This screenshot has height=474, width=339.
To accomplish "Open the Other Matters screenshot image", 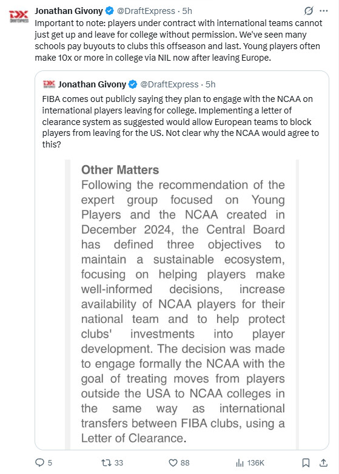I will pyautogui.click(x=182, y=305).
